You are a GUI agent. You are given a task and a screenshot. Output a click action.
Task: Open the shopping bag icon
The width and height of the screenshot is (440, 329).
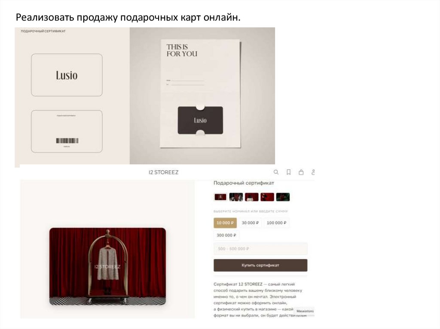[x=301, y=172]
